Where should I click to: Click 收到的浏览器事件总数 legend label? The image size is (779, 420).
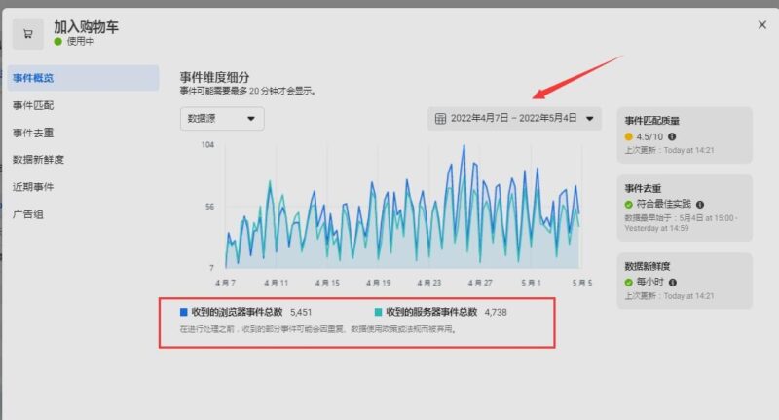237,312
